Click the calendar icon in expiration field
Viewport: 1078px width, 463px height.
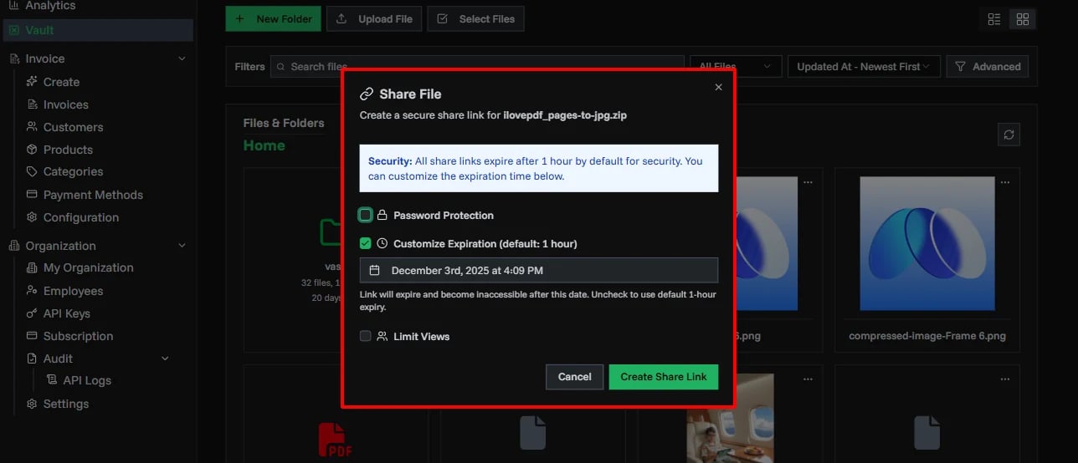coord(375,271)
